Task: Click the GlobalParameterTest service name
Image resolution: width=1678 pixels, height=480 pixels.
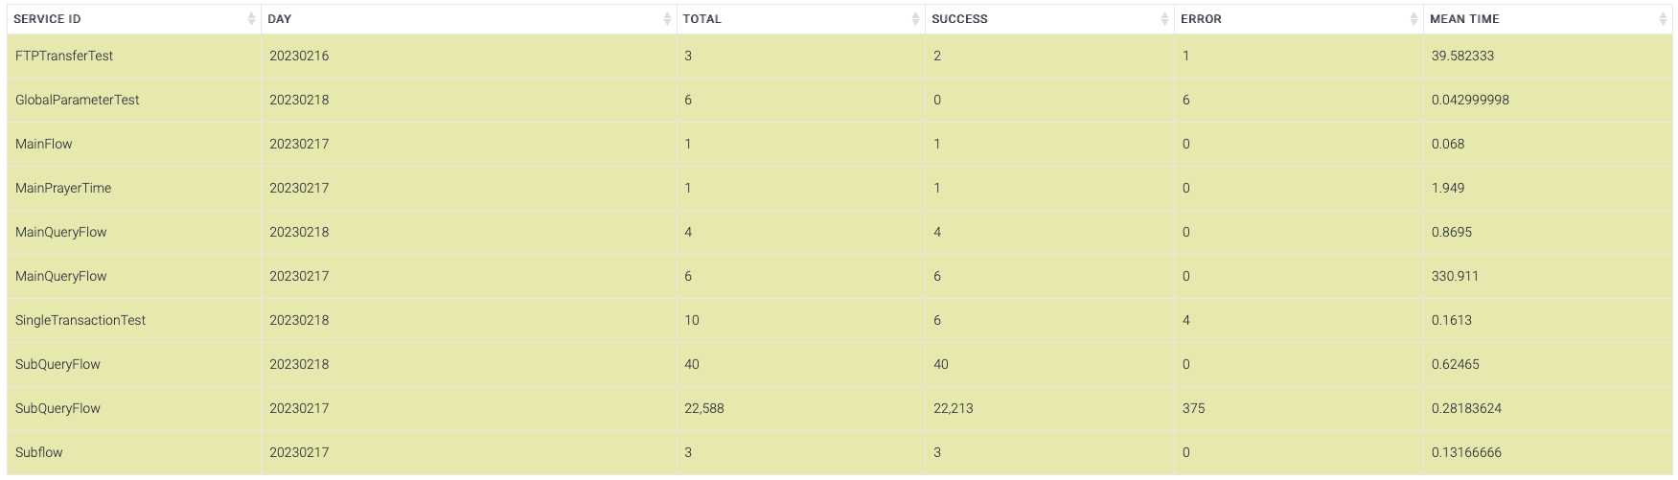Action: 78,100
